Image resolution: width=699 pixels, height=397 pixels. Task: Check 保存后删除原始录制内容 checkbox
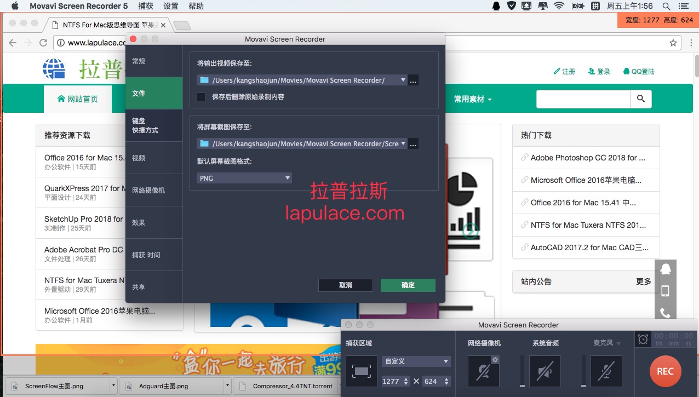[201, 97]
